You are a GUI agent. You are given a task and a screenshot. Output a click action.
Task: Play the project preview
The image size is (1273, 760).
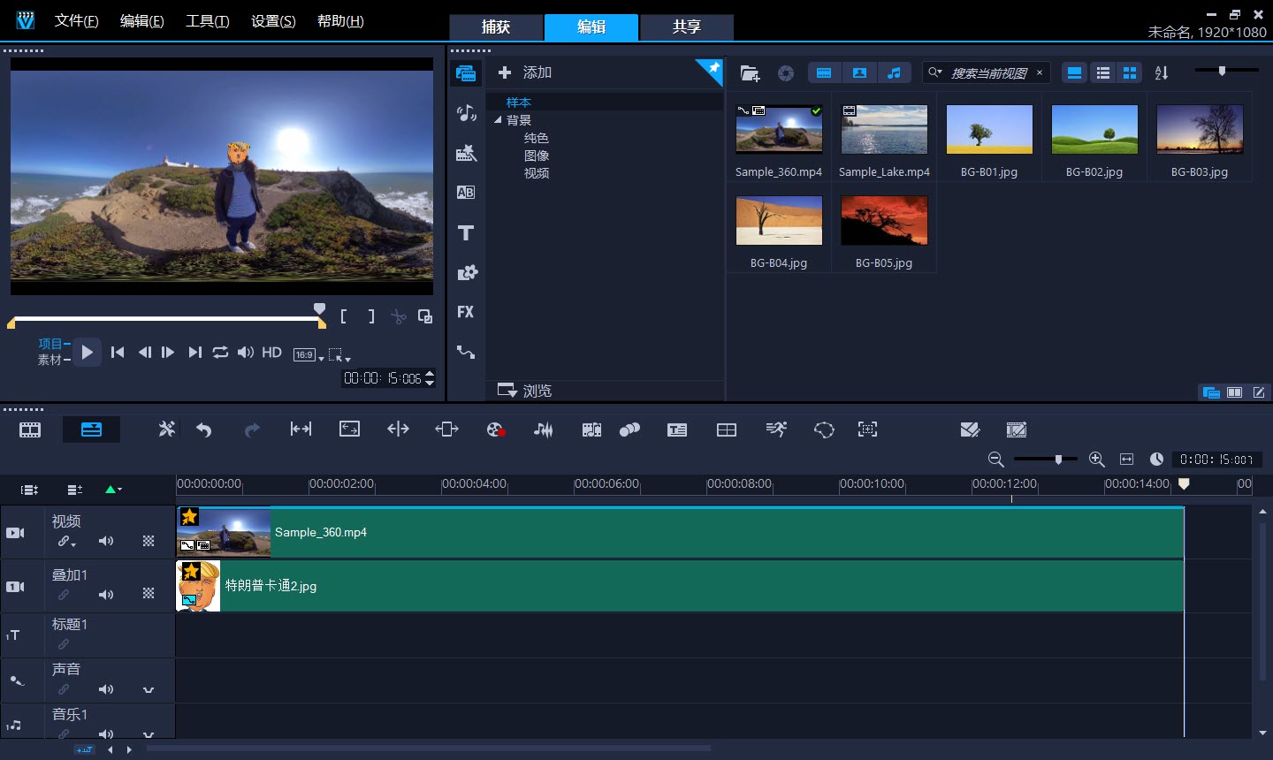pos(87,352)
